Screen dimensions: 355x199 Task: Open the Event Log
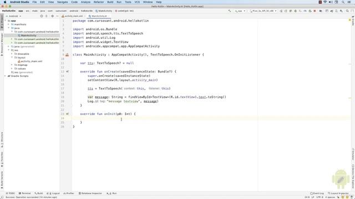[x=317, y=193]
